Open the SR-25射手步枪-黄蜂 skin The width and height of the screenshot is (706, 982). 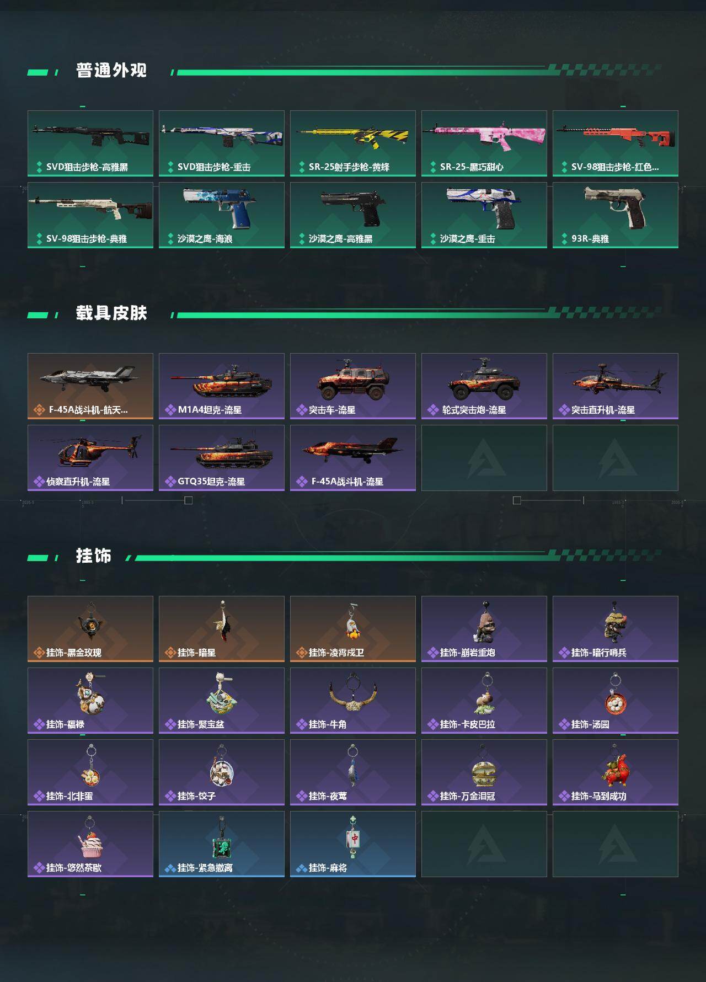coord(353,143)
